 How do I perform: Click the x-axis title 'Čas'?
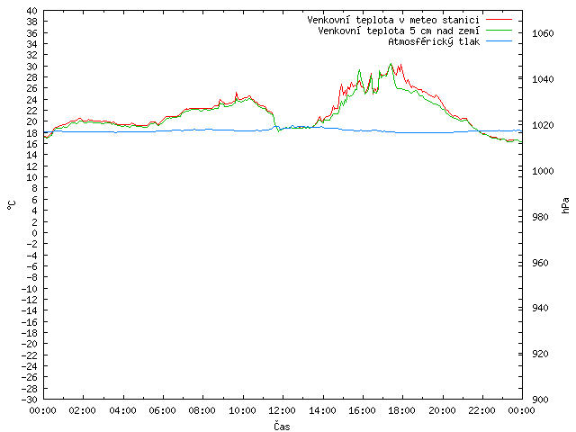[282, 426]
